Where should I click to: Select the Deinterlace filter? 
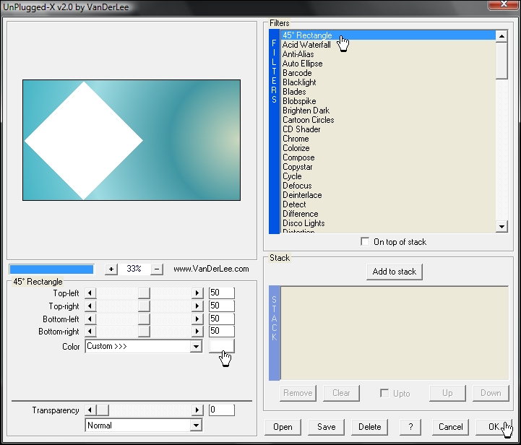(x=388, y=195)
